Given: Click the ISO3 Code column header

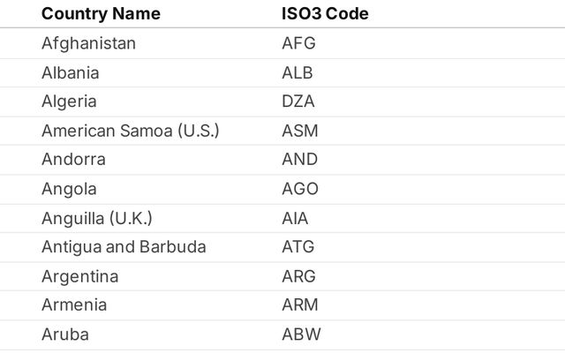Looking at the screenshot, I should click(325, 14).
